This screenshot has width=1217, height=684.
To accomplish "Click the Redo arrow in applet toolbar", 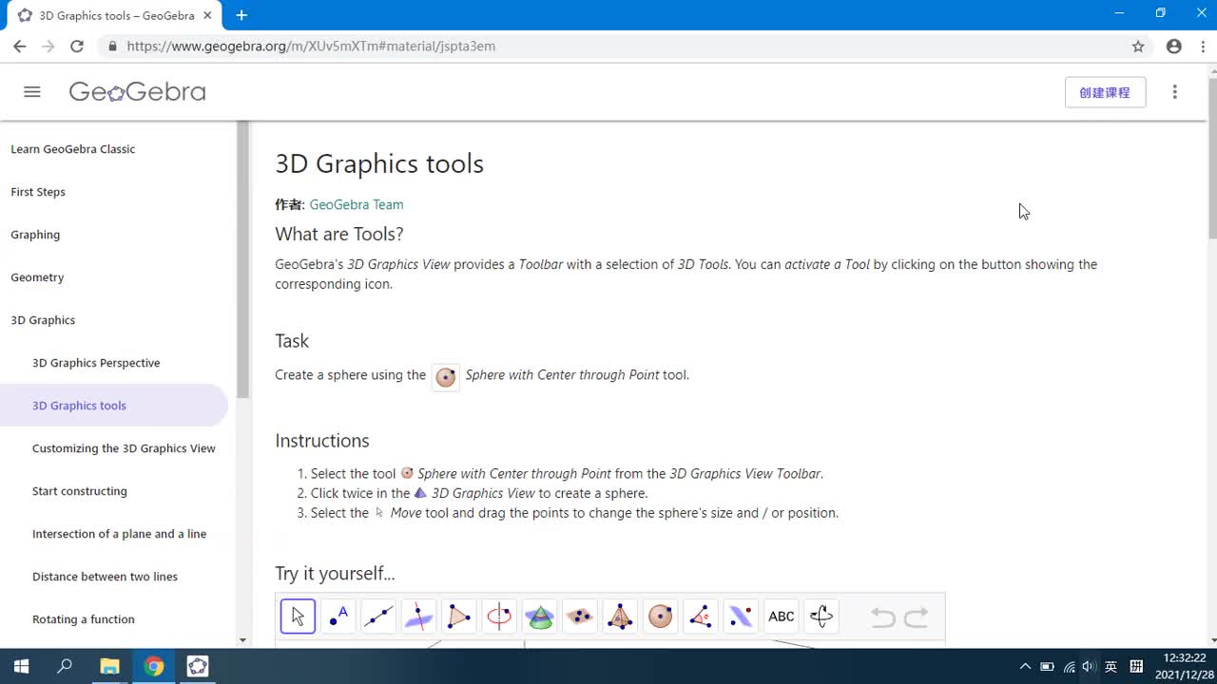I will 916,617.
